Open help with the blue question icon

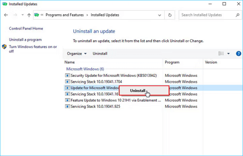(x=238, y=53)
